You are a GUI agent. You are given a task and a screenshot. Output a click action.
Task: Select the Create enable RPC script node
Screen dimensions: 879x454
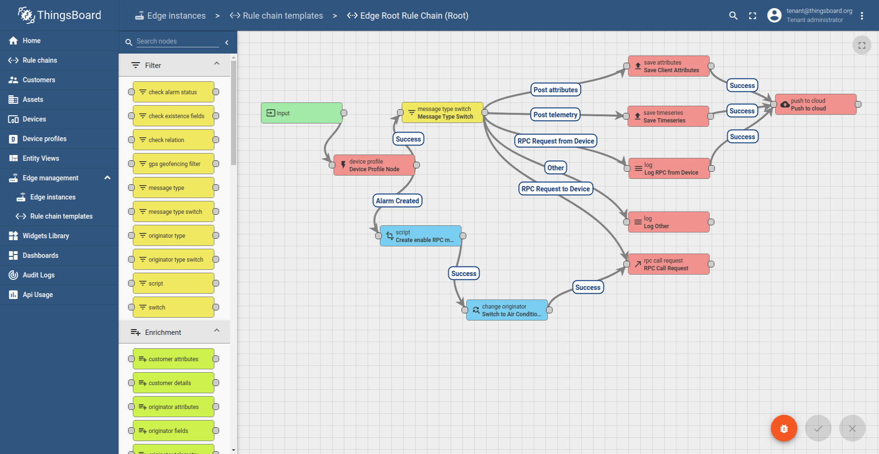tap(421, 236)
